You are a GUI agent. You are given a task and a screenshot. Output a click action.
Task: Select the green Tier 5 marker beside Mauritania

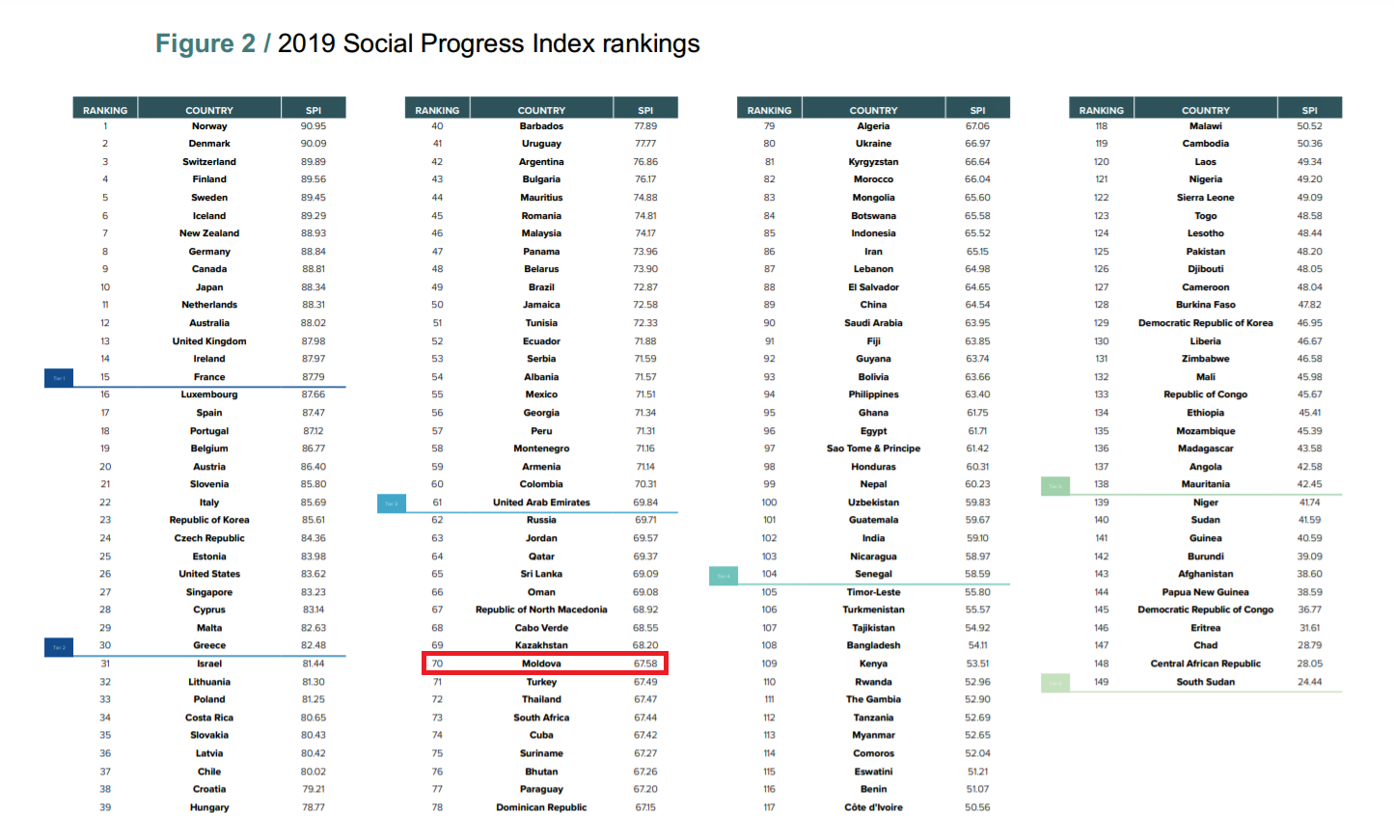(x=1055, y=486)
